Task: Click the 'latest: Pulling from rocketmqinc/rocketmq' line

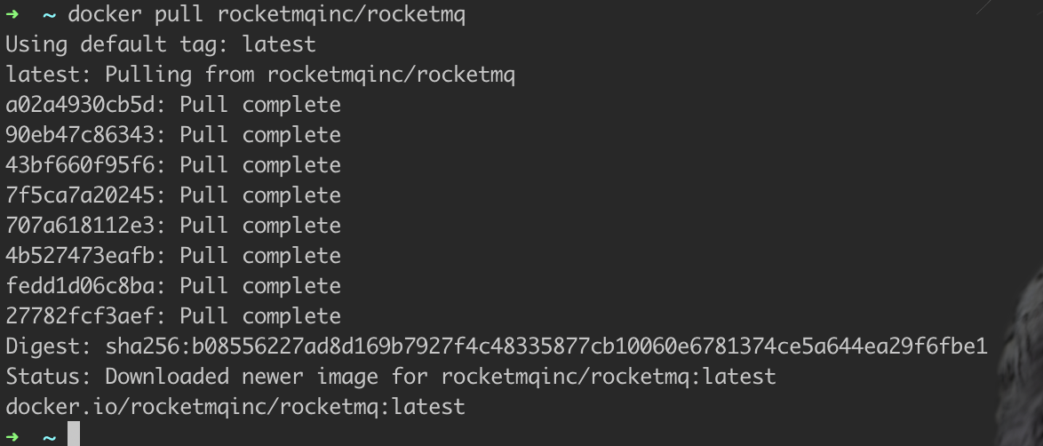Action: click(x=260, y=75)
